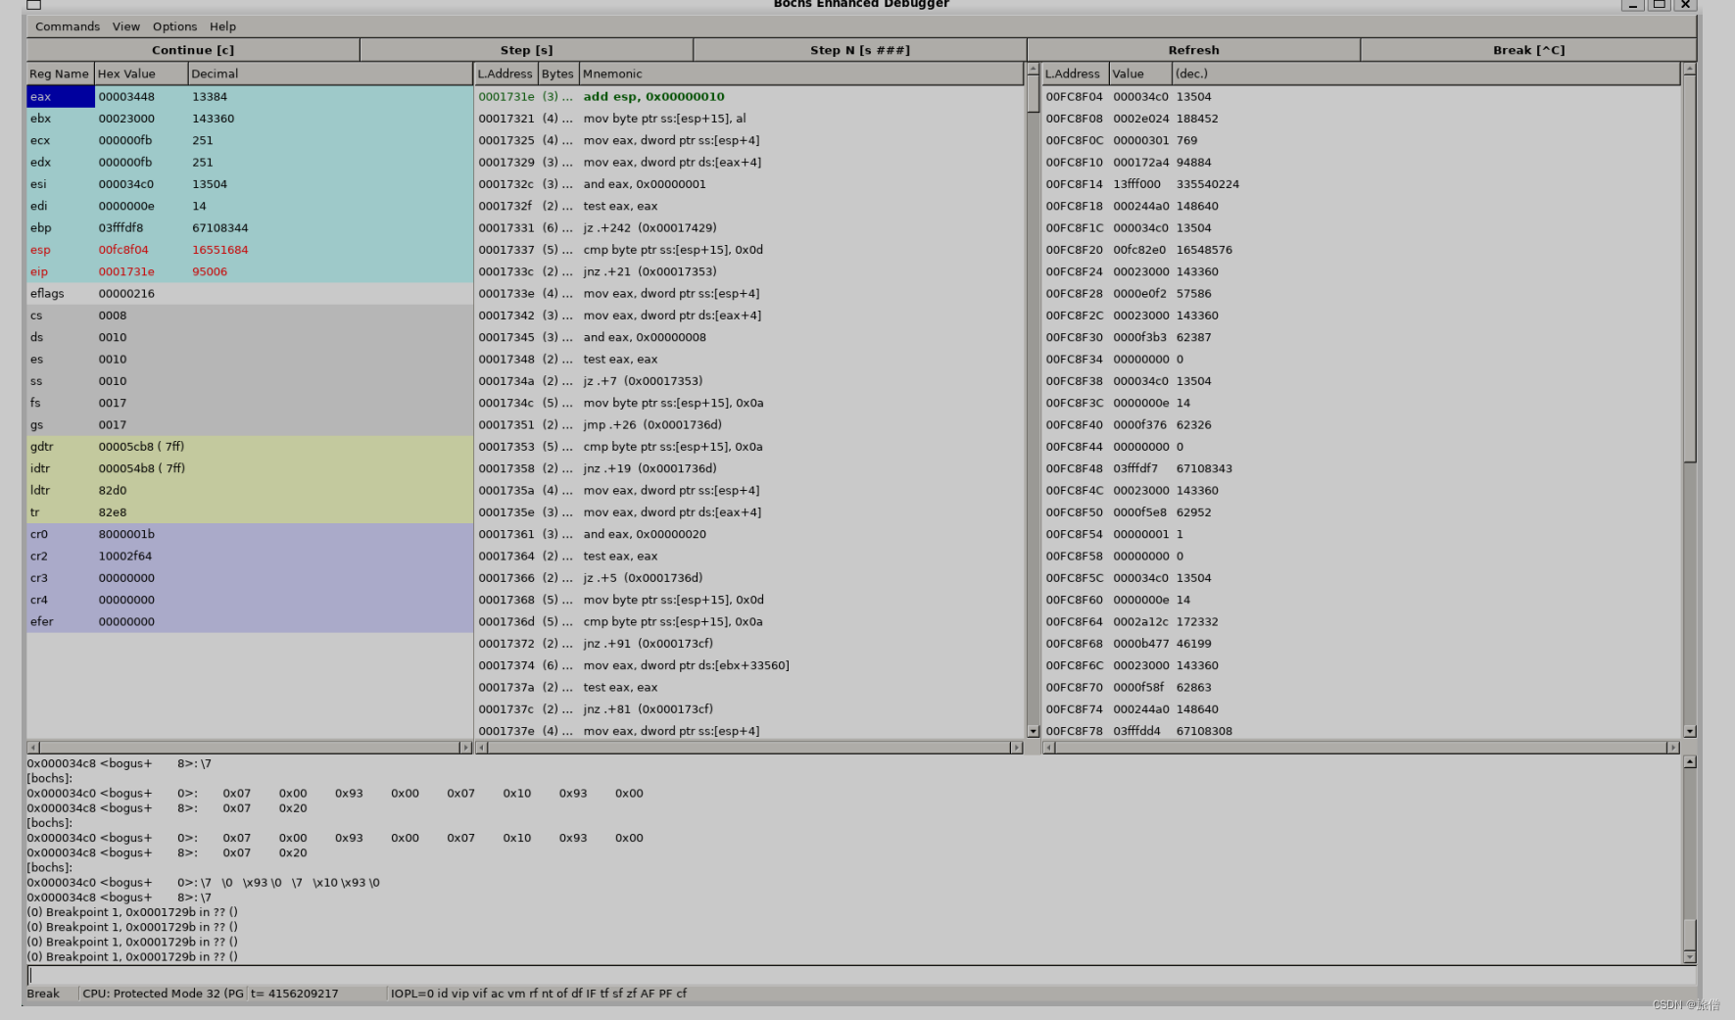Select the eip register row
The image size is (1735, 1020).
tap(250, 271)
